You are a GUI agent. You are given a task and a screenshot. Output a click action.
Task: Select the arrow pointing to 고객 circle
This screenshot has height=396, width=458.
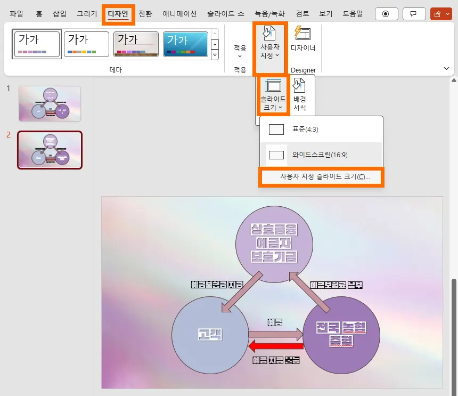[x=242, y=292]
